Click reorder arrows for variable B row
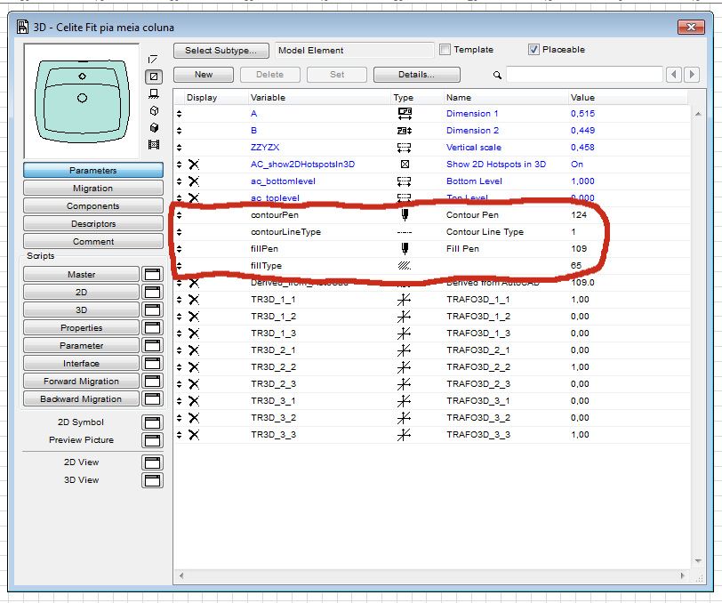Screen dimensions: 722x603 (x=179, y=131)
